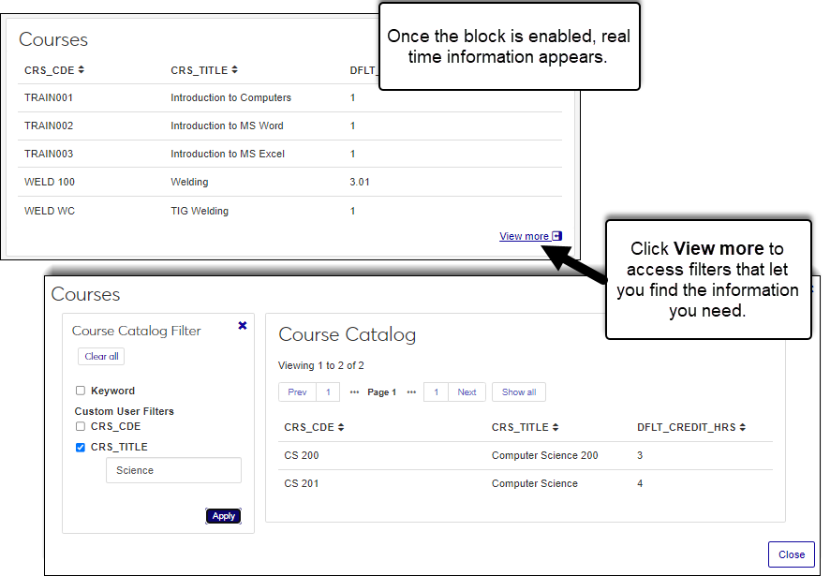Sort Course Catalog by CRS_CDE column
This screenshot has height=576, width=830.
(314, 427)
